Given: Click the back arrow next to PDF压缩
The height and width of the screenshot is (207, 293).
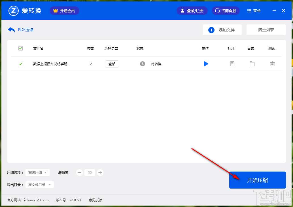Looking at the screenshot, I should (x=11, y=29).
